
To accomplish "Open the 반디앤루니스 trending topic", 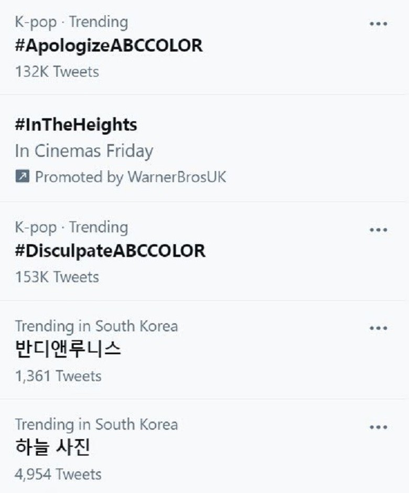I will [68, 349].
